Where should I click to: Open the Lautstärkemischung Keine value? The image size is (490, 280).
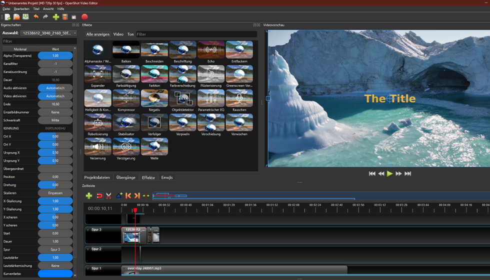click(55, 265)
